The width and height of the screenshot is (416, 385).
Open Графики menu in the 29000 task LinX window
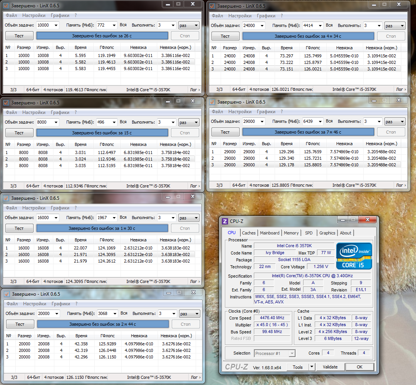[x=266, y=112]
